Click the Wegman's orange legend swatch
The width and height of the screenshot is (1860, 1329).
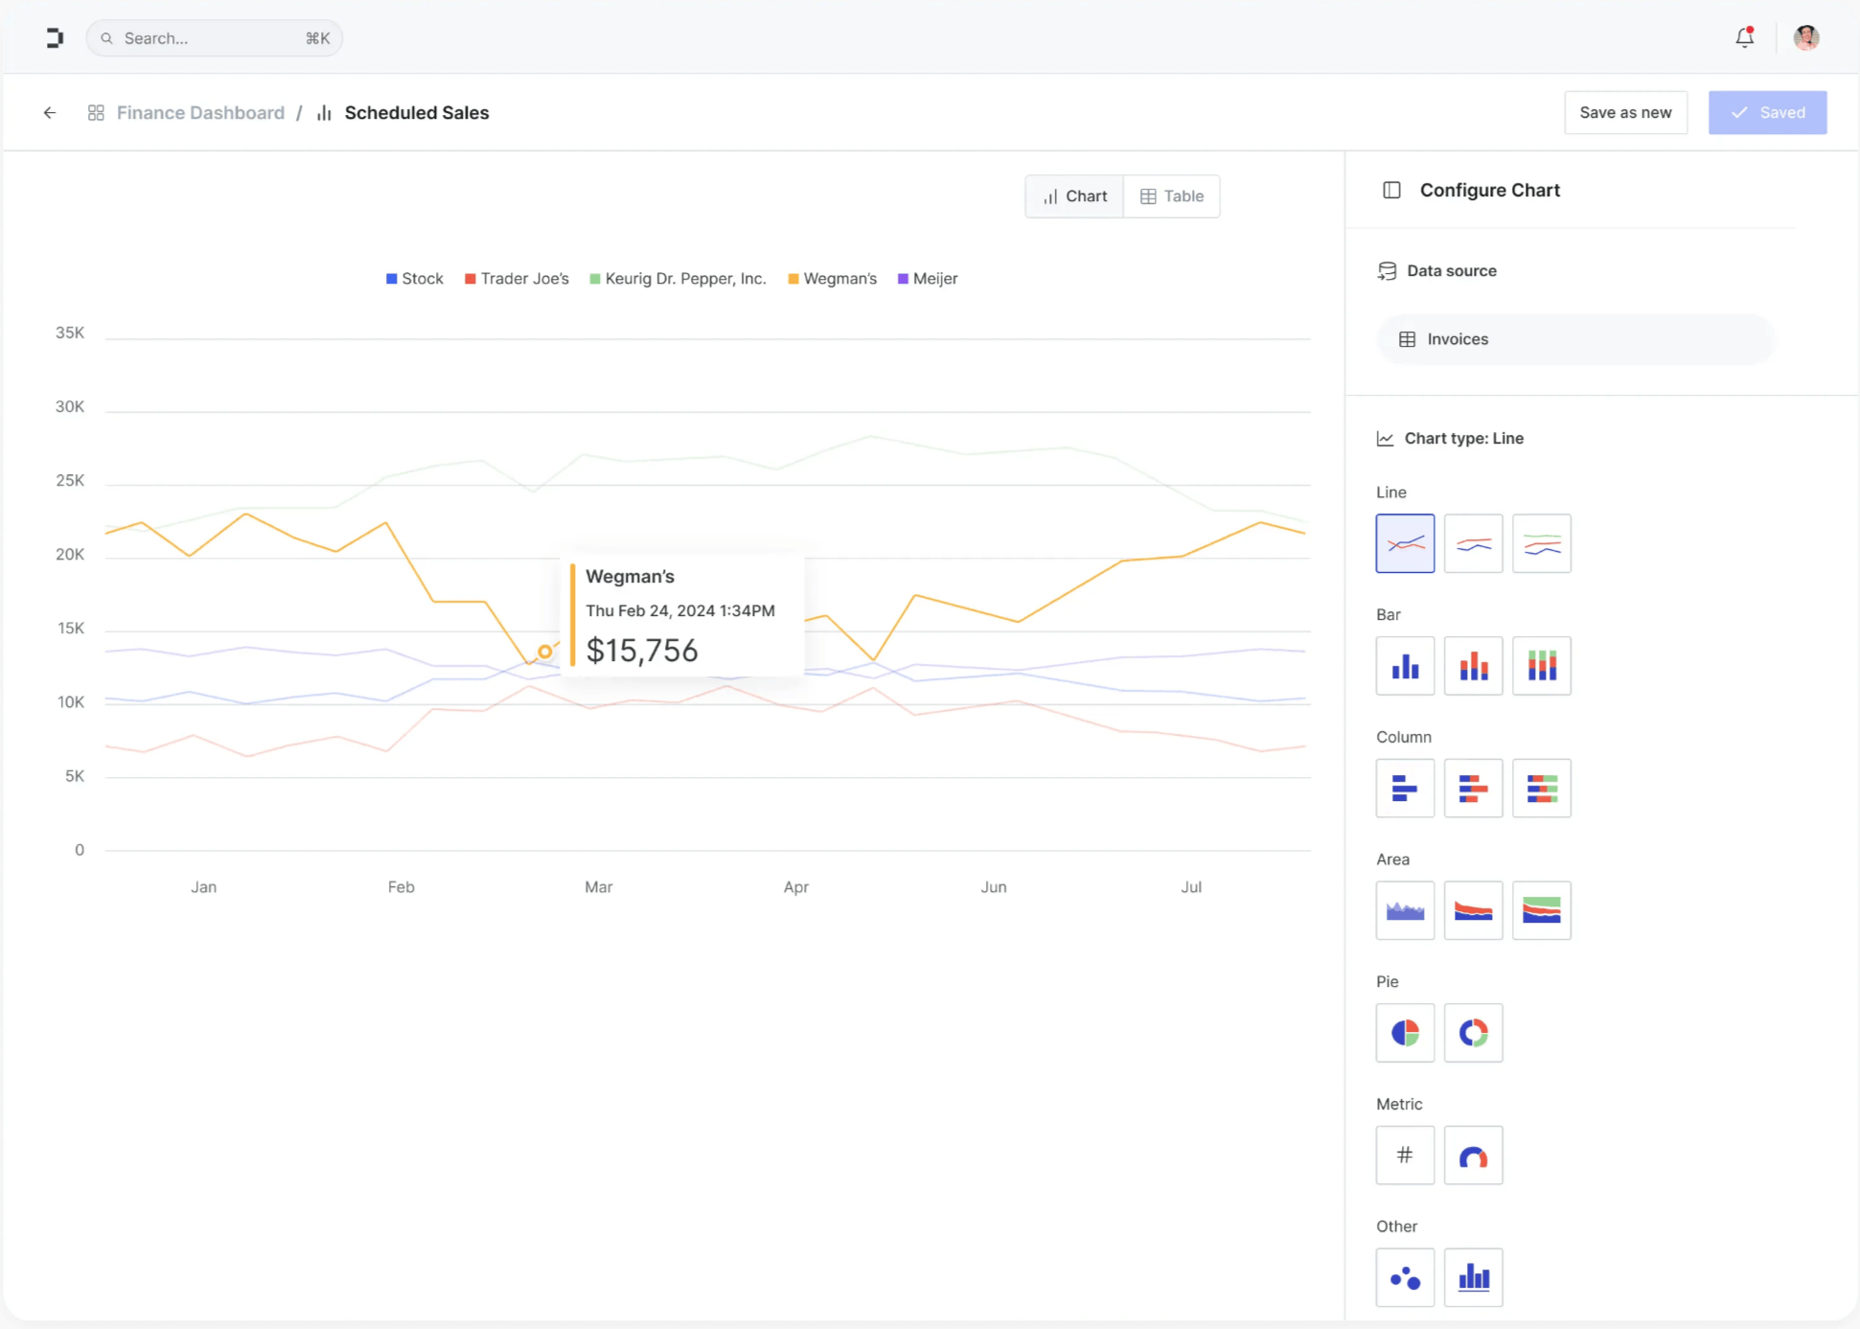[x=793, y=279]
